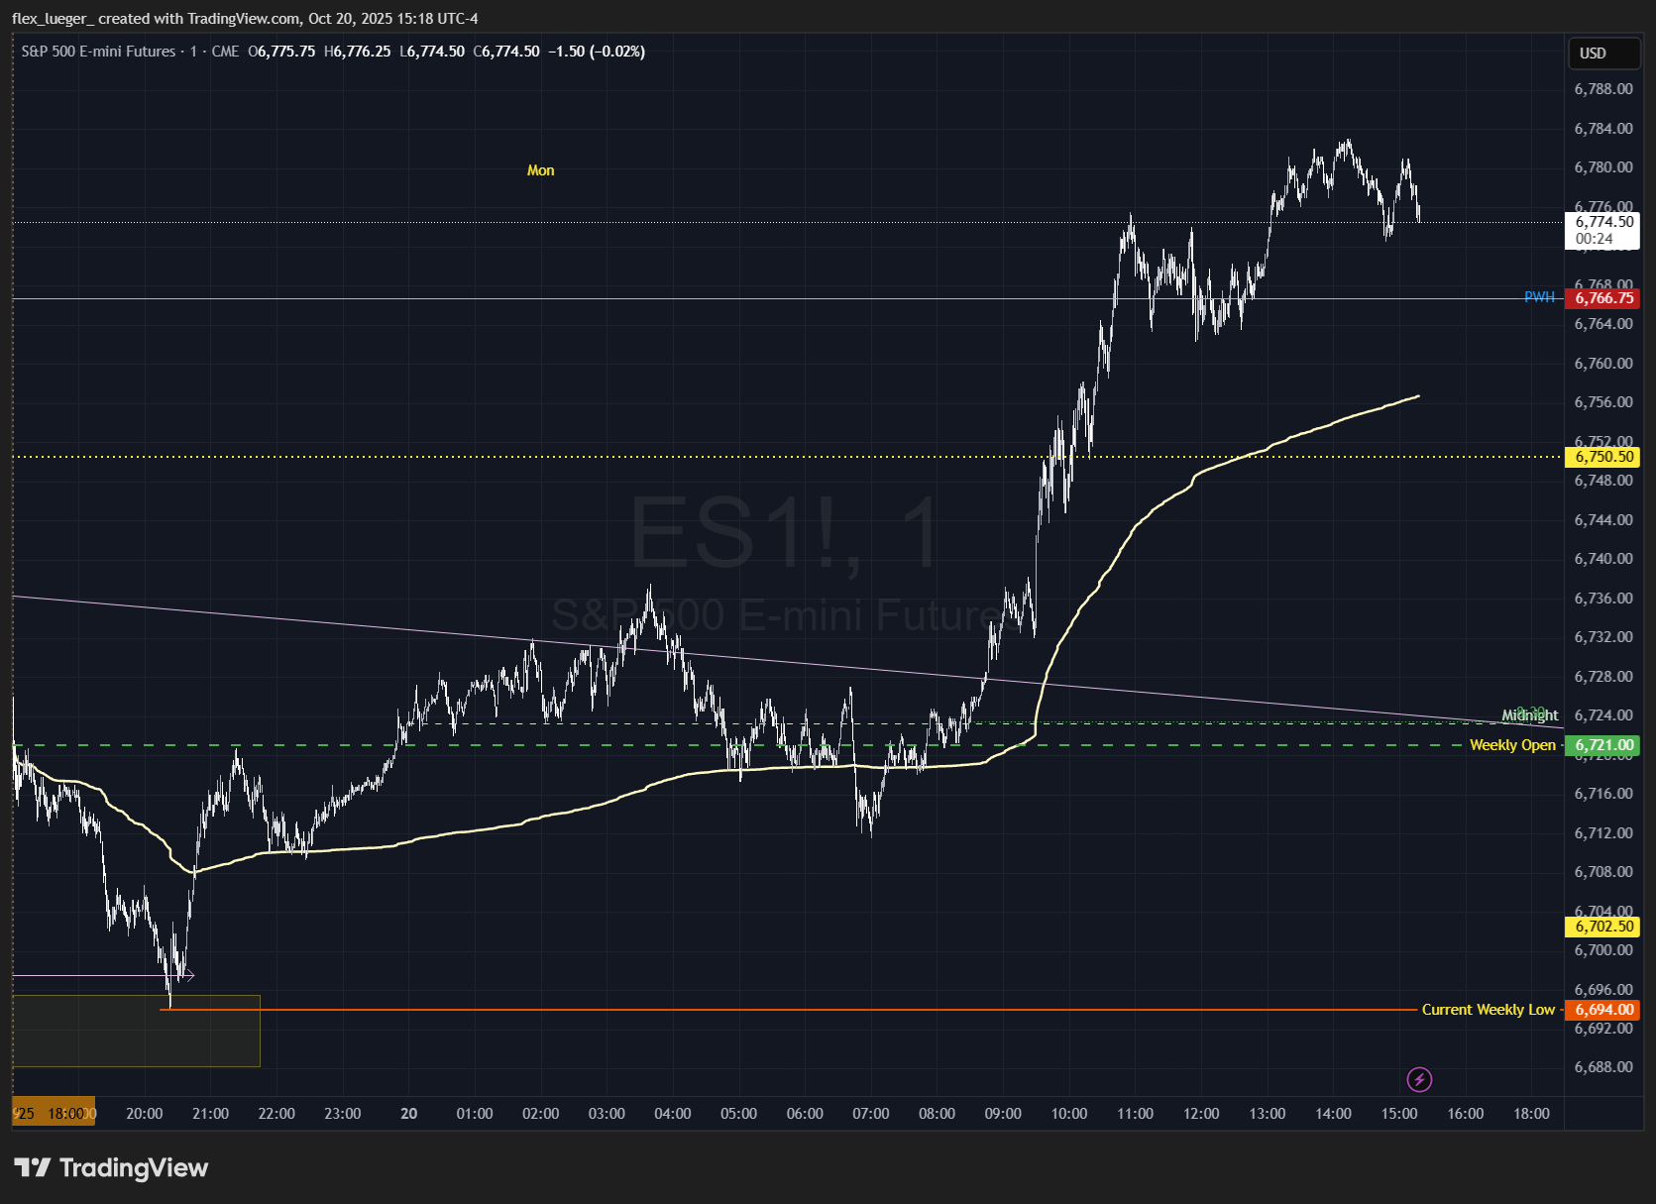Click the orange 6,694.00 price tag
This screenshot has height=1204, width=1656.
(1602, 1010)
